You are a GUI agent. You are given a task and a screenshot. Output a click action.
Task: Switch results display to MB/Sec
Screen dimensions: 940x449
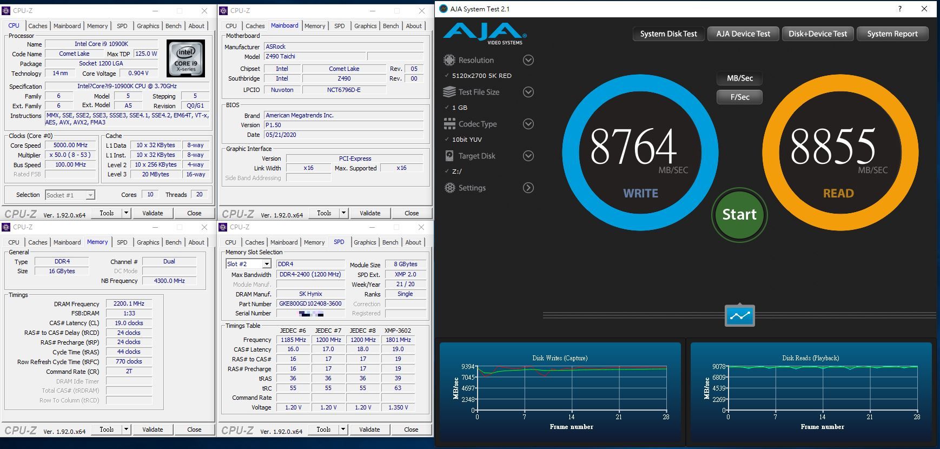tap(739, 78)
